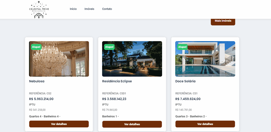Select the Doce Solária property title
This screenshot has width=271, height=132.
[186, 81]
